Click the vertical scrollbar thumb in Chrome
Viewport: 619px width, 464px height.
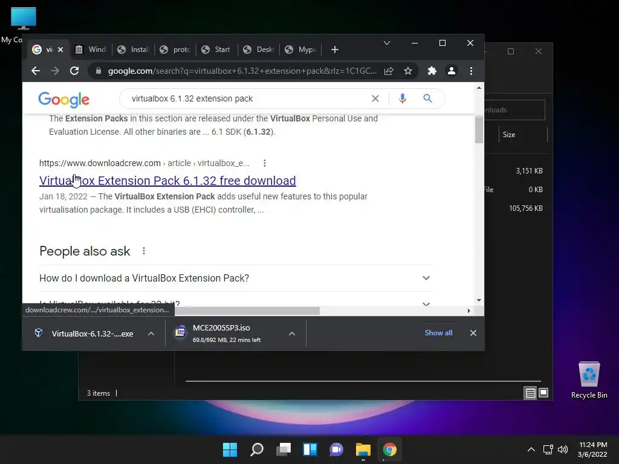[479, 129]
